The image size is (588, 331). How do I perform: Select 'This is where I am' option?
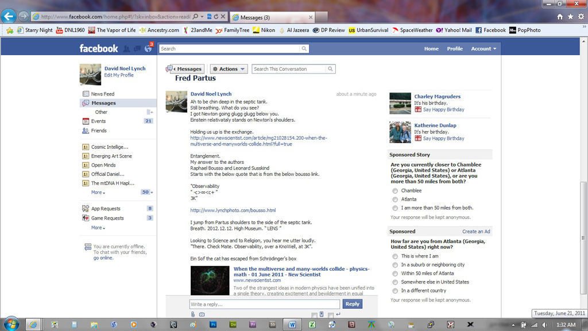tap(395, 256)
